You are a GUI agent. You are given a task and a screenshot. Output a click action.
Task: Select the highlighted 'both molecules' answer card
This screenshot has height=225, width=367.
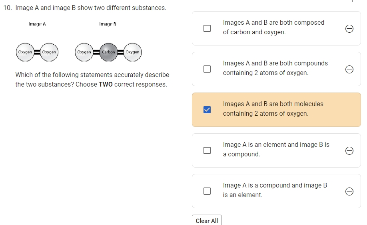[276, 110]
